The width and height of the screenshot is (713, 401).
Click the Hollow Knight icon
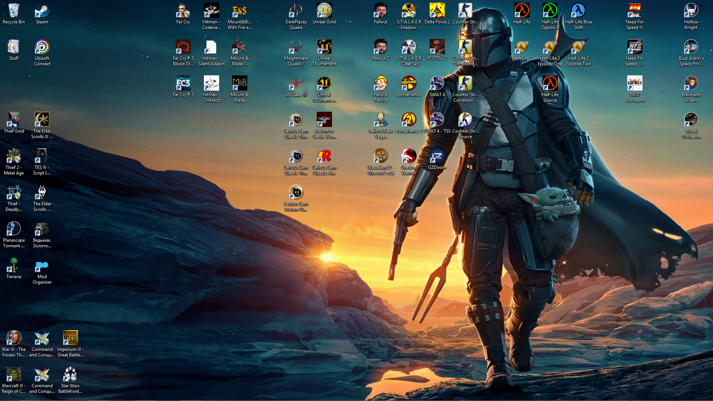pyautogui.click(x=691, y=11)
